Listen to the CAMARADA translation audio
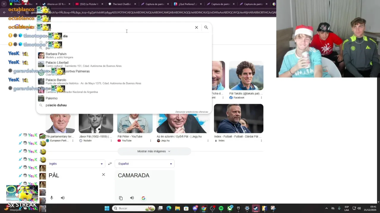The image size is (380, 213). click(x=132, y=198)
